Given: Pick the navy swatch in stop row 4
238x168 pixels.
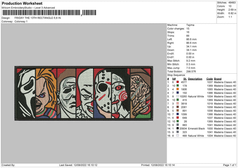Looking at the screenshot, I should point(177,93).
